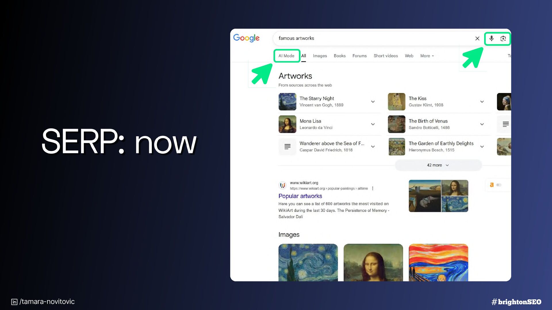
Task: Click the voice search microphone icon
Action: (491, 38)
